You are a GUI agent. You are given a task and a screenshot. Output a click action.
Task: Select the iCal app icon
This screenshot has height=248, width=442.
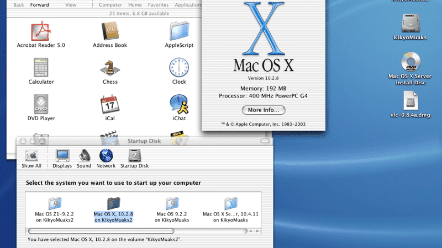(x=110, y=104)
